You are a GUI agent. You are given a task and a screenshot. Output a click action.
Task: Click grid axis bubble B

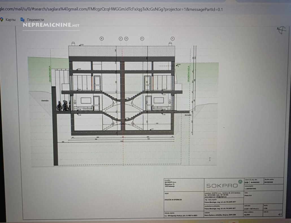tap(102, 39)
